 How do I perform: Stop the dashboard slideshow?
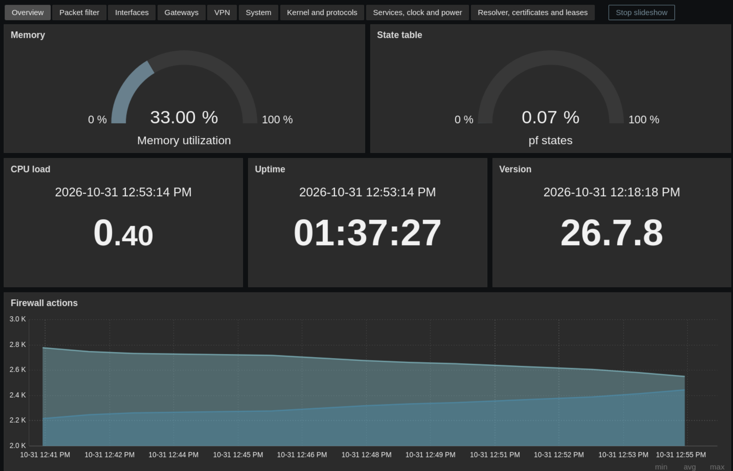pyautogui.click(x=641, y=12)
